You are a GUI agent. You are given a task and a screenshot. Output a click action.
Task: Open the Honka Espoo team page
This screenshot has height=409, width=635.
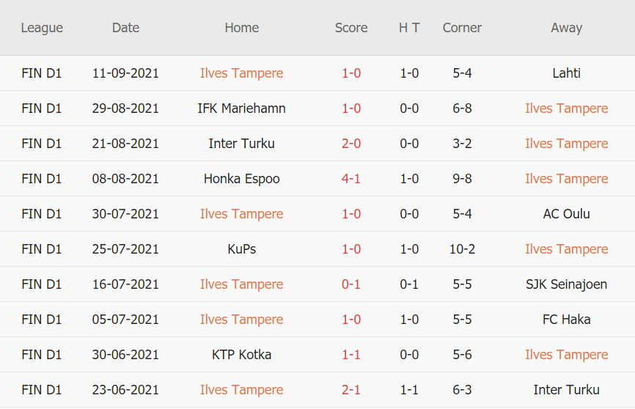pos(241,179)
